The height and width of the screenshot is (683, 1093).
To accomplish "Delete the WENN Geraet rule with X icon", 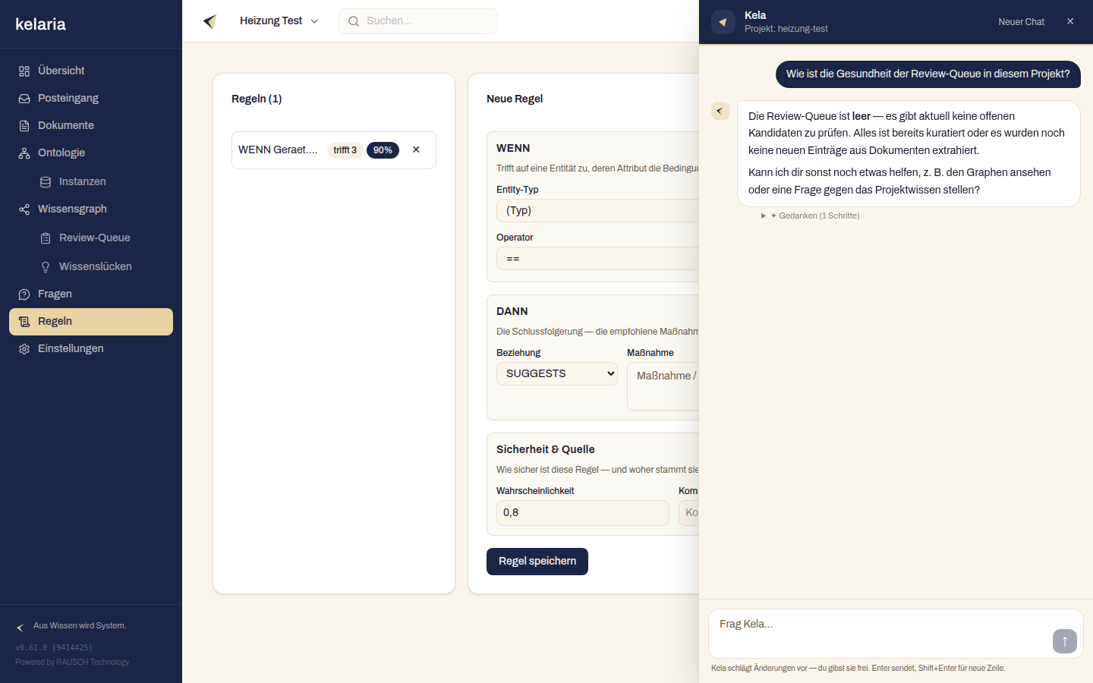I will click(x=416, y=150).
